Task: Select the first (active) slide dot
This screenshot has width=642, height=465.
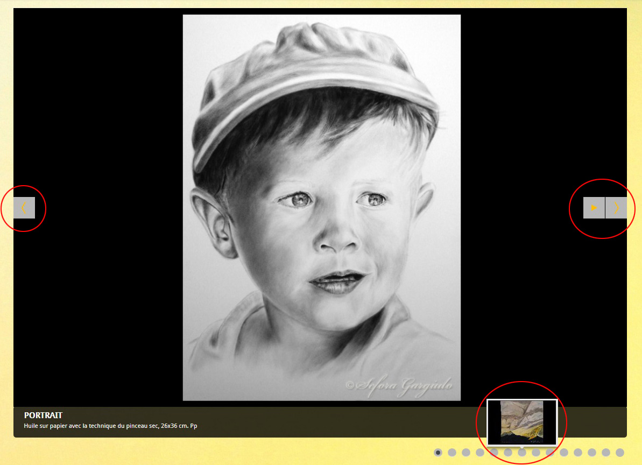Action: coord(438,452)
